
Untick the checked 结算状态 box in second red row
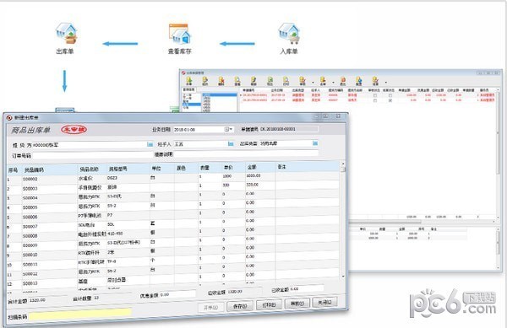[x=390, y=100]
